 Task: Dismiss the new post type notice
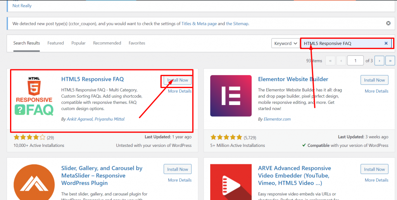tap(388, 23)
